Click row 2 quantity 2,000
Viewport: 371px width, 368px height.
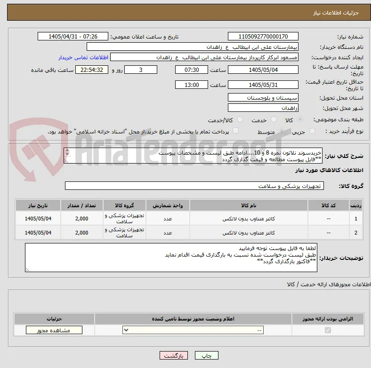(81, 233)
